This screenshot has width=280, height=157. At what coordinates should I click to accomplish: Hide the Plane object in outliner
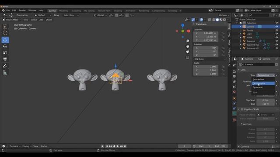point(276,38)
